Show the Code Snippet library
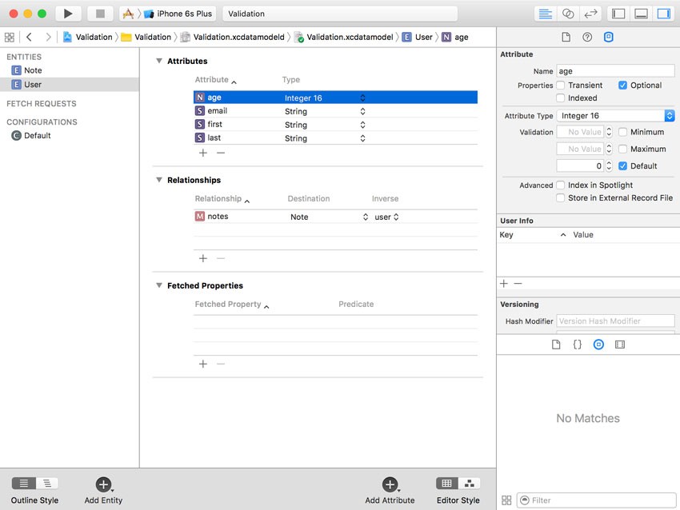 pos(578,345)
